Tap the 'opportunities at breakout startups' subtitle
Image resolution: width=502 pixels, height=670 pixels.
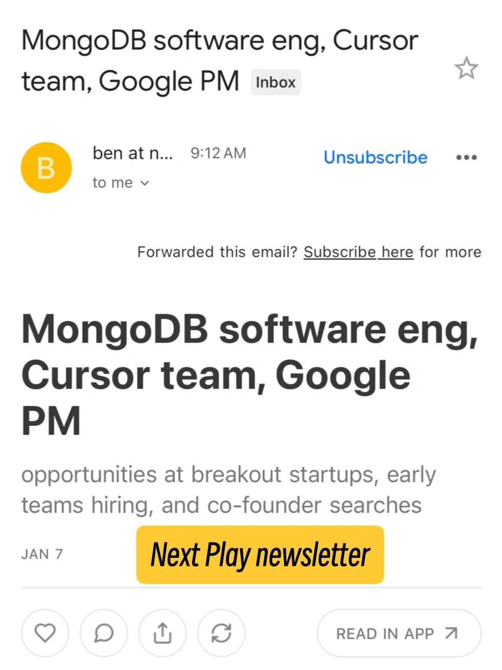point(228,489)
